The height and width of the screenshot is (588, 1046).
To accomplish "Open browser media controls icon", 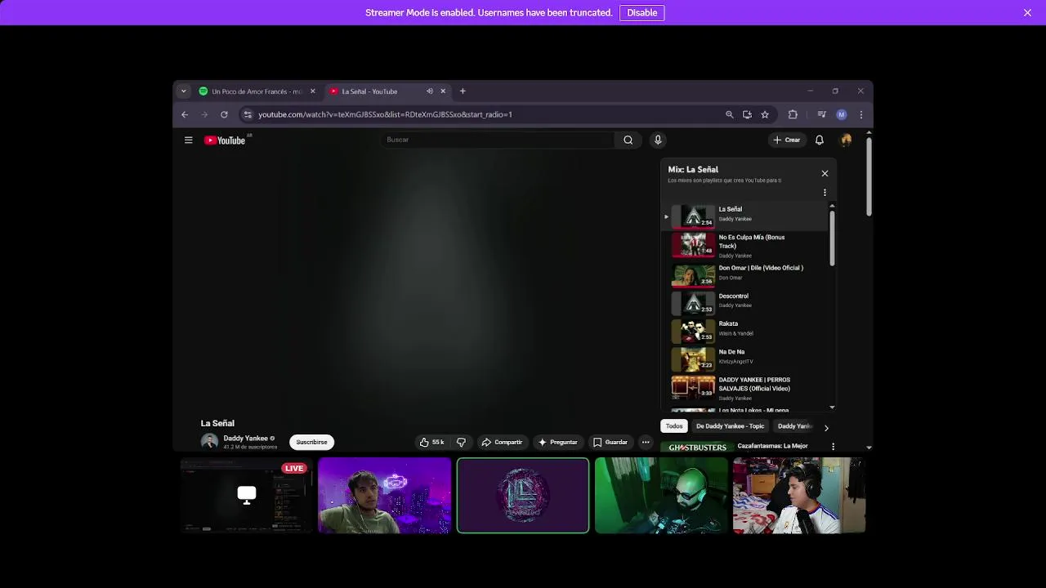I will (x=822, y=114).
